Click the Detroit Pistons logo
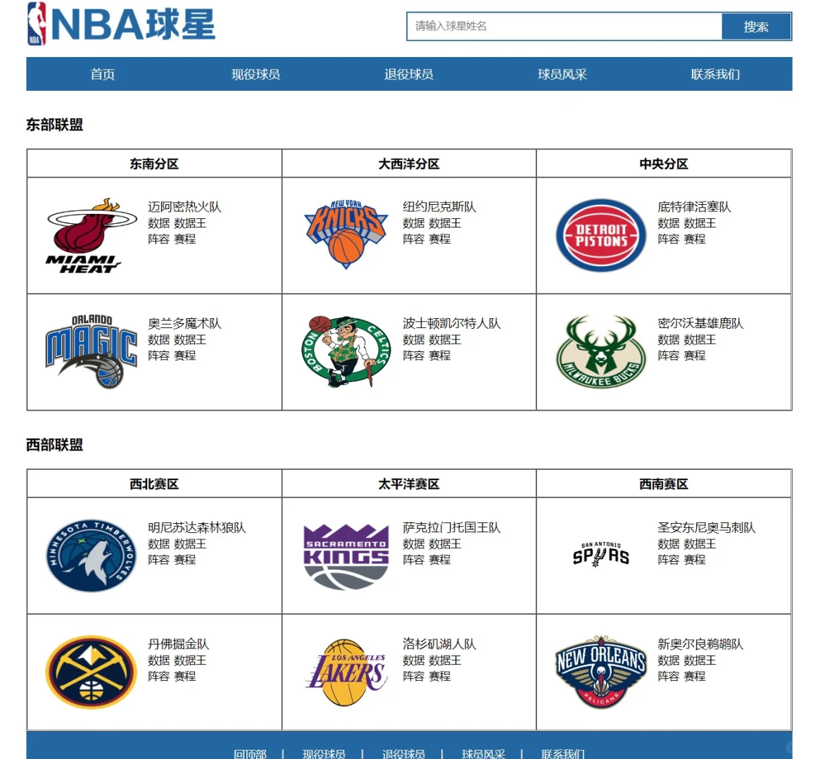The width and height of the screenshot is (820, 759). coord(600,235)
